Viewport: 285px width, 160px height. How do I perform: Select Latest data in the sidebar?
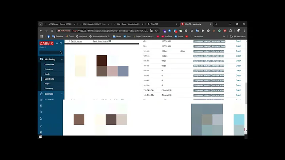coord(49,79)
